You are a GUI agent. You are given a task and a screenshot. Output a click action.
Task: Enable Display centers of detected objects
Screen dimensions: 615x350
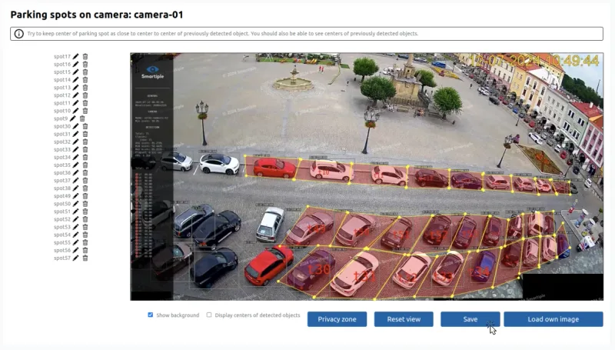coord(209,315)
